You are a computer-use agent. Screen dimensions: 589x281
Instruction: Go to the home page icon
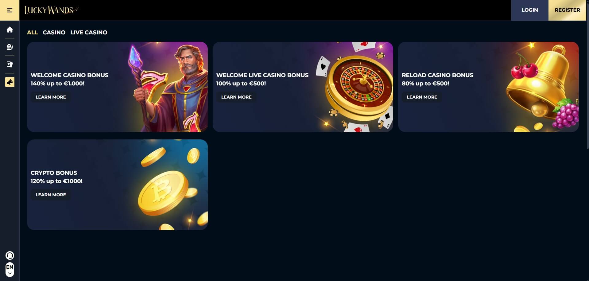coord(10,29)
